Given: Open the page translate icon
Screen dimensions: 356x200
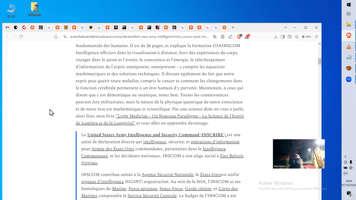Looking at the screenshot, I should pyautogui.click(x=215, y=37).
